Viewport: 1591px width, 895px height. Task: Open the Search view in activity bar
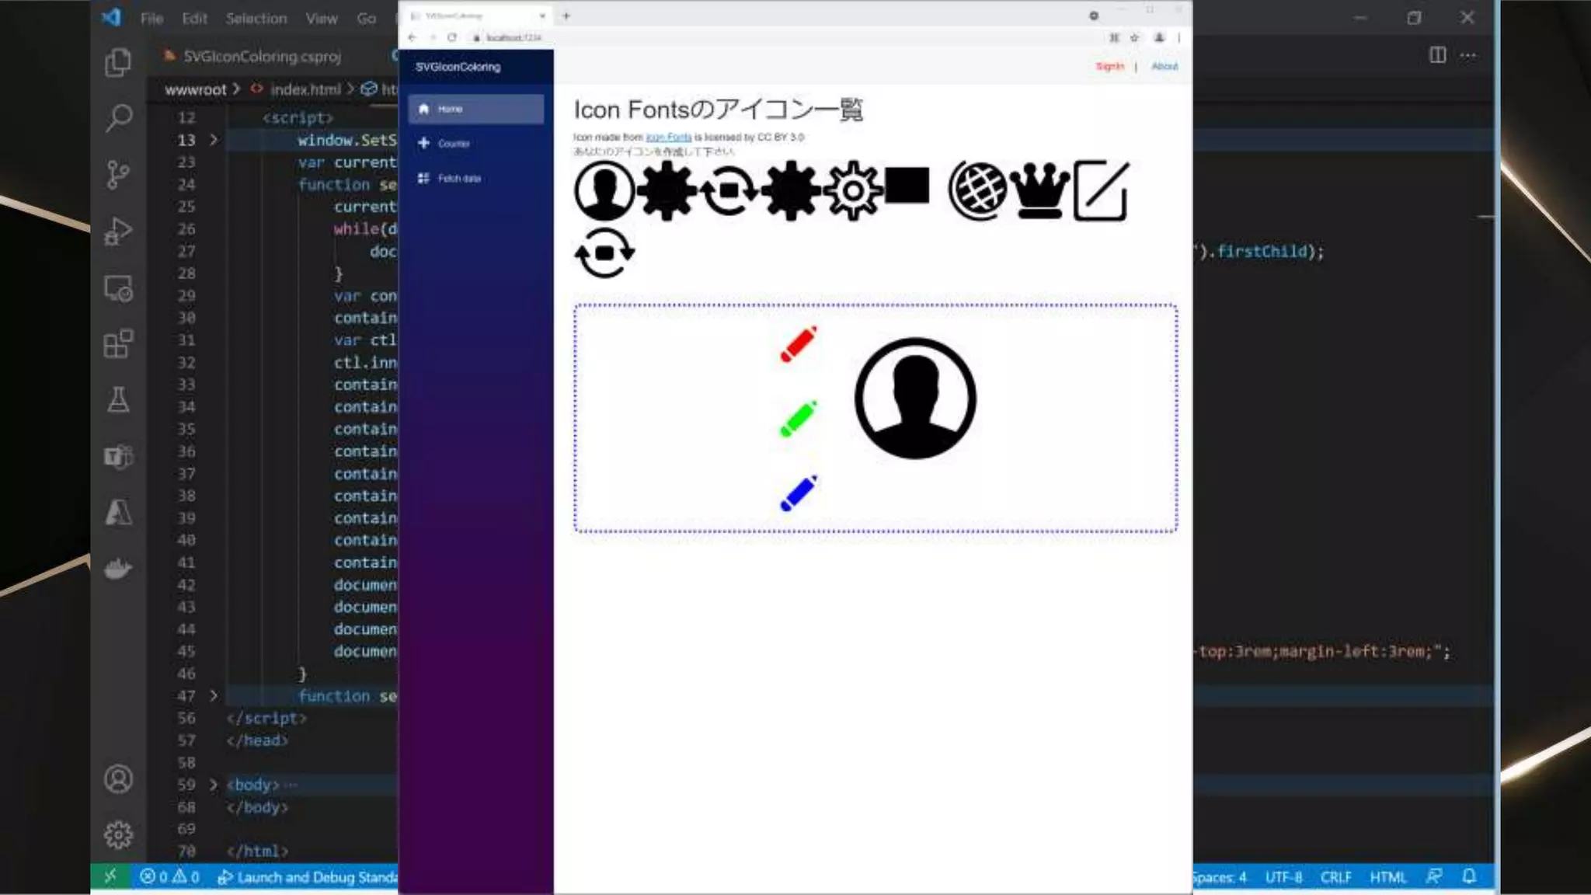(118, 118)
